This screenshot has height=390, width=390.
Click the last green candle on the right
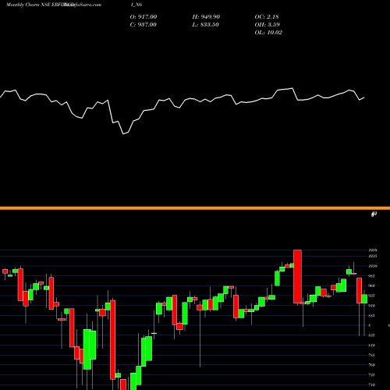pyautogui.click(x=364, y=299)
